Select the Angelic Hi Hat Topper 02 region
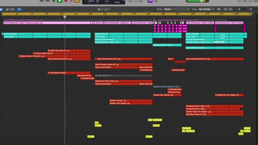258x145 pixels. click(x=167, y=87)
